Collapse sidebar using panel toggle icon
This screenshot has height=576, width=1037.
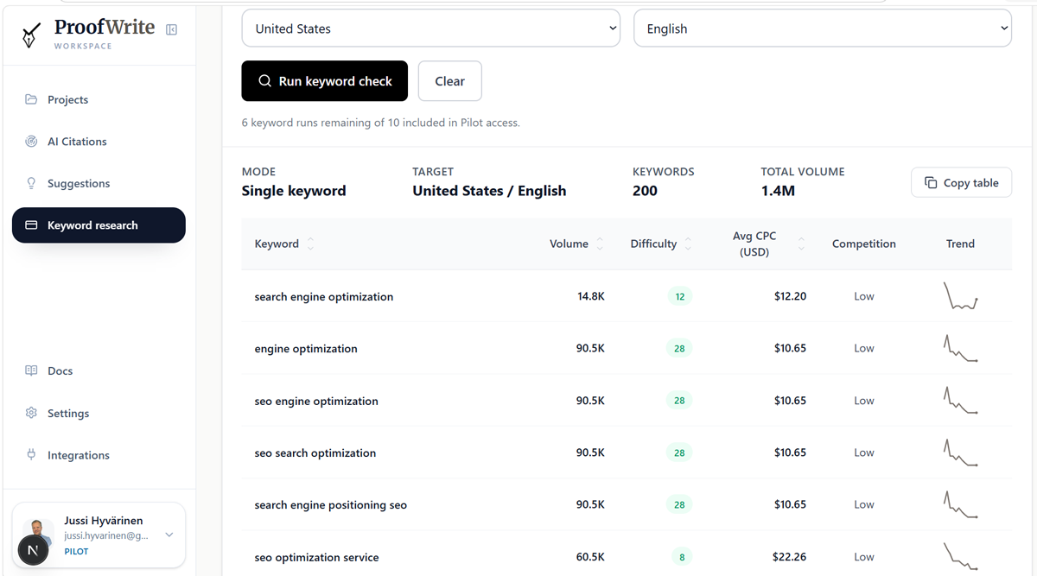click(171, 29)
